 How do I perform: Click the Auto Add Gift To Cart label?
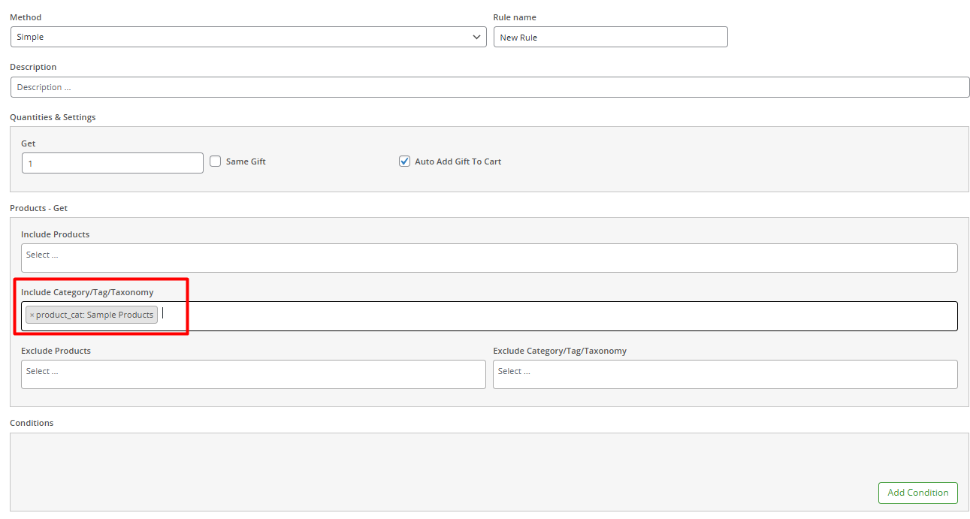tap(458, 161)
